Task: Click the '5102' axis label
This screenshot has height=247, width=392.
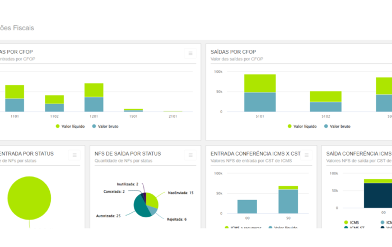Action: (326, 116)
